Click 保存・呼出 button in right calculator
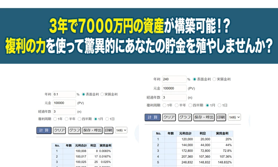This screenshot has width=278, height=167. (204, 117)
